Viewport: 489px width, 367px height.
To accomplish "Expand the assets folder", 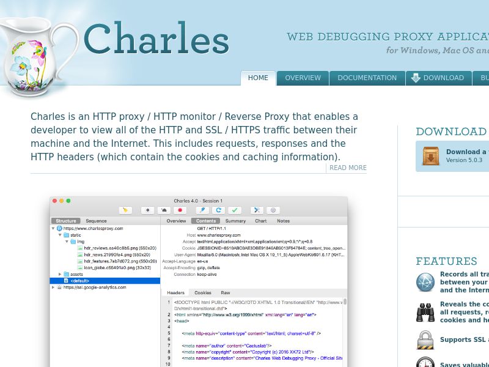I will pos(60,274).
